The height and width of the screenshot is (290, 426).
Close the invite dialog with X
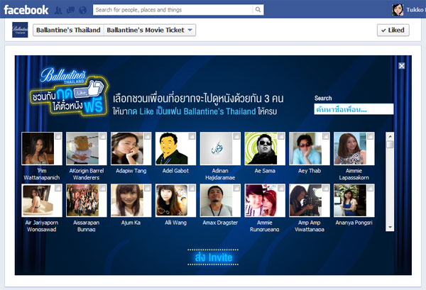click(x=402, y=66)
